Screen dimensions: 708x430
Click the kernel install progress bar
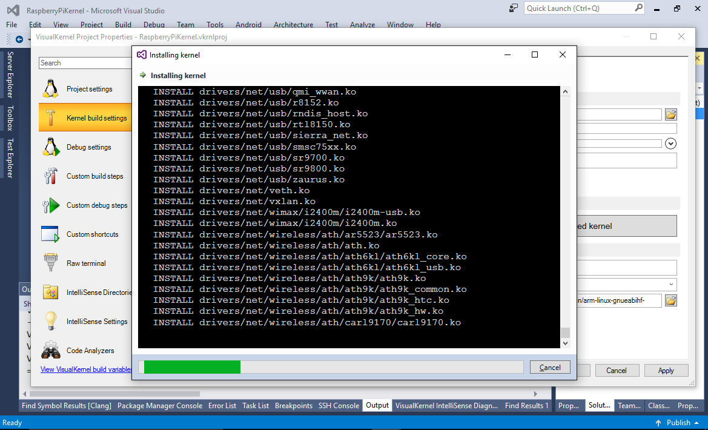[331, 367]
